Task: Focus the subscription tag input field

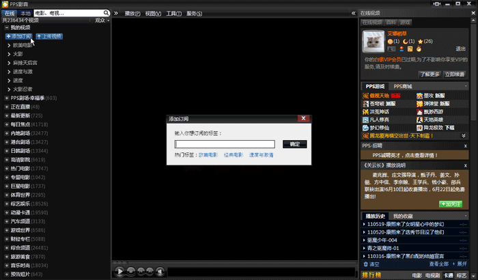Action: (x=225, y=144)
